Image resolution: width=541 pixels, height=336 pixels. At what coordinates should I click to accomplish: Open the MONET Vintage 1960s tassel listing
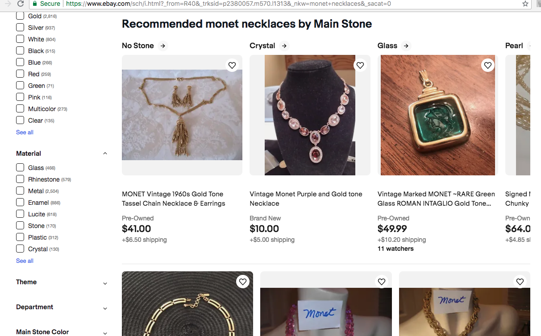tap(173, 199)
